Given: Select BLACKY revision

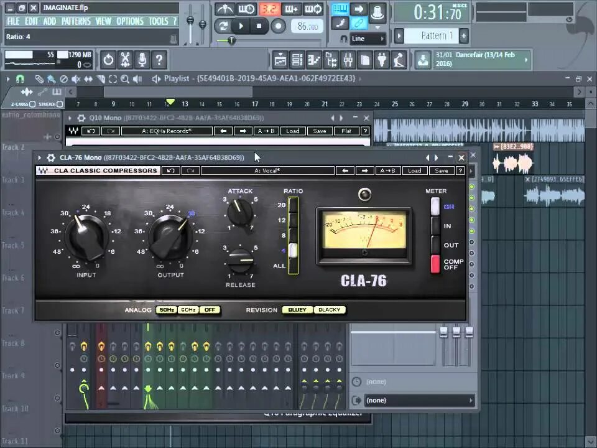Looking at the screenshot, I should tap(330, 310).
